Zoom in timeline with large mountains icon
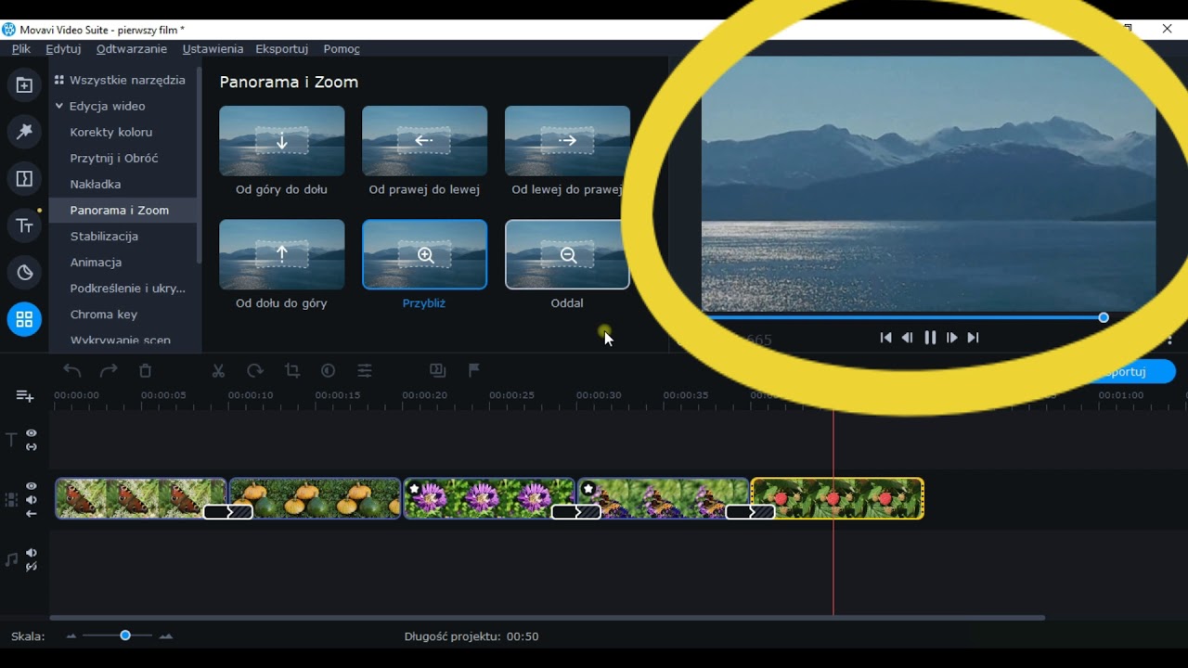 (x=166, y=636)
